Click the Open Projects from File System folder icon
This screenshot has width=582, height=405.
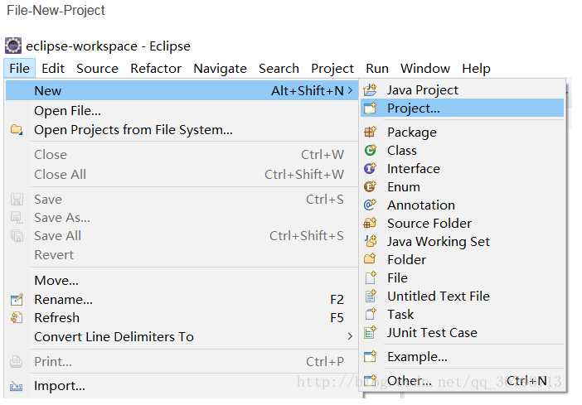click(x=17, y=130)
